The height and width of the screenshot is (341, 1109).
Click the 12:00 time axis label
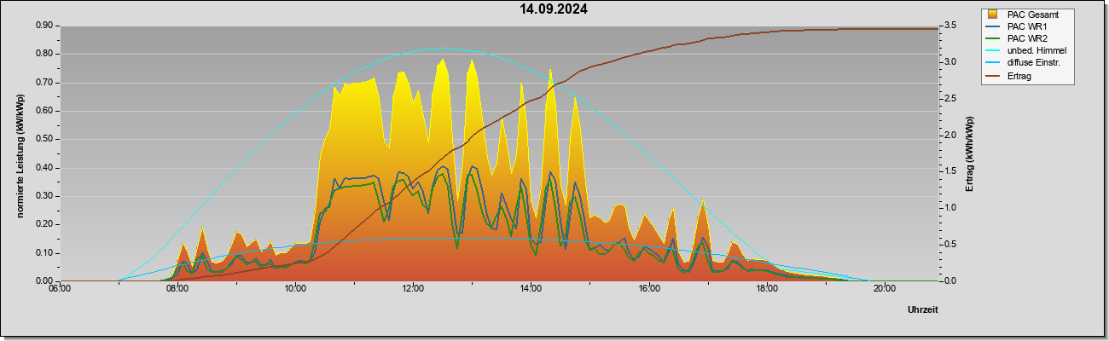pos(413,288)
